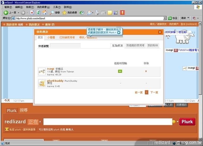Select the 互為好友 sub-tab

tap(117, 46)
